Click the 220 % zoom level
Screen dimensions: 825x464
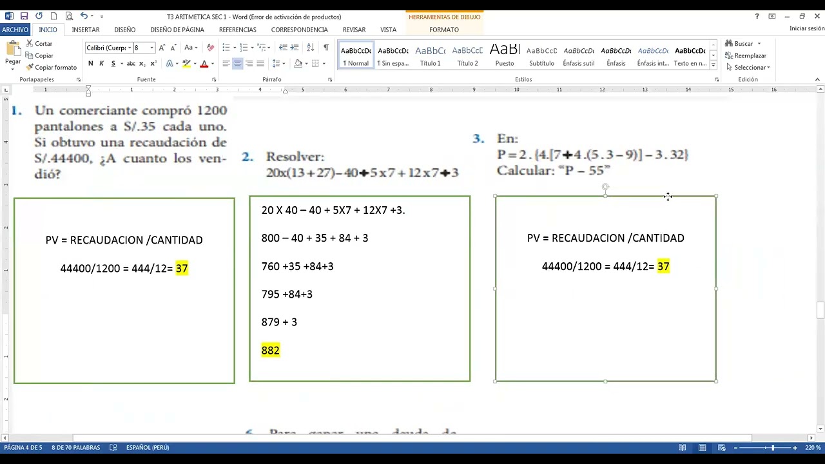(812, 447)
